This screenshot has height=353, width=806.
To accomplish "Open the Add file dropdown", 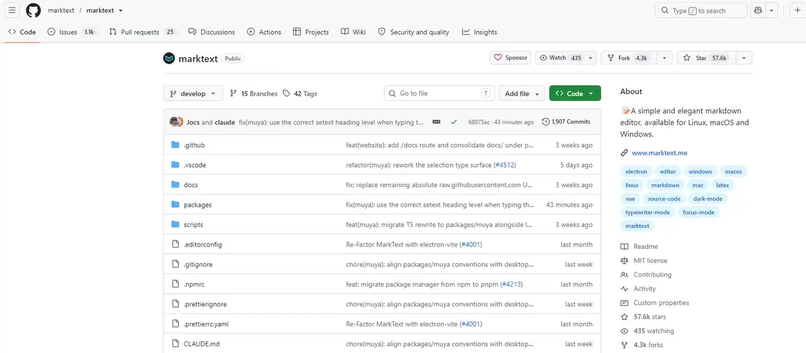I will pos(522,93).
